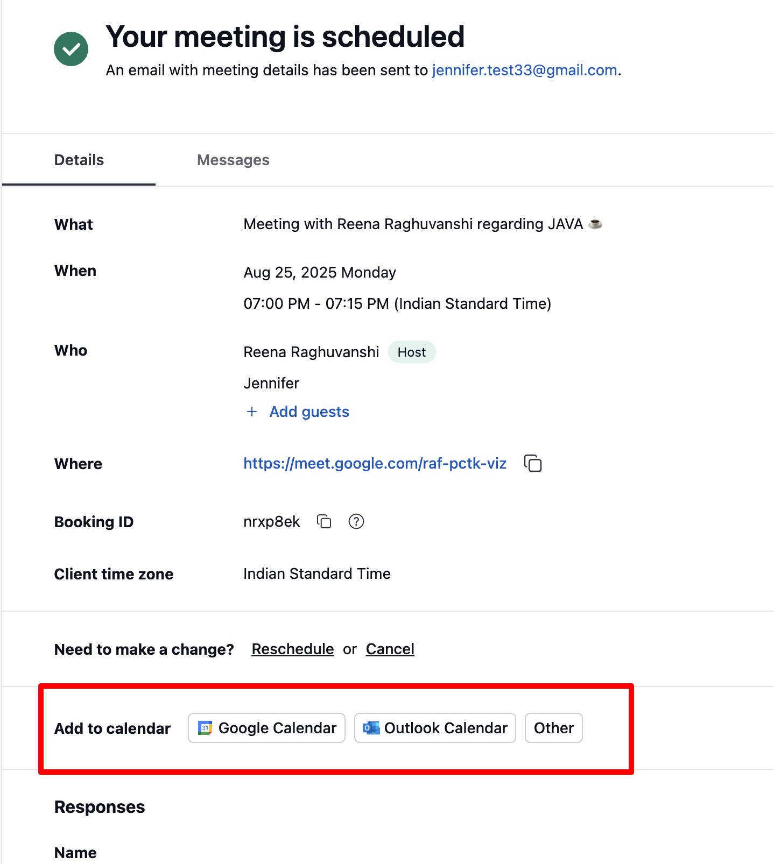
Task: Copy the Booking ID icon
Action: pyautogui.click(x=324, y=521)
